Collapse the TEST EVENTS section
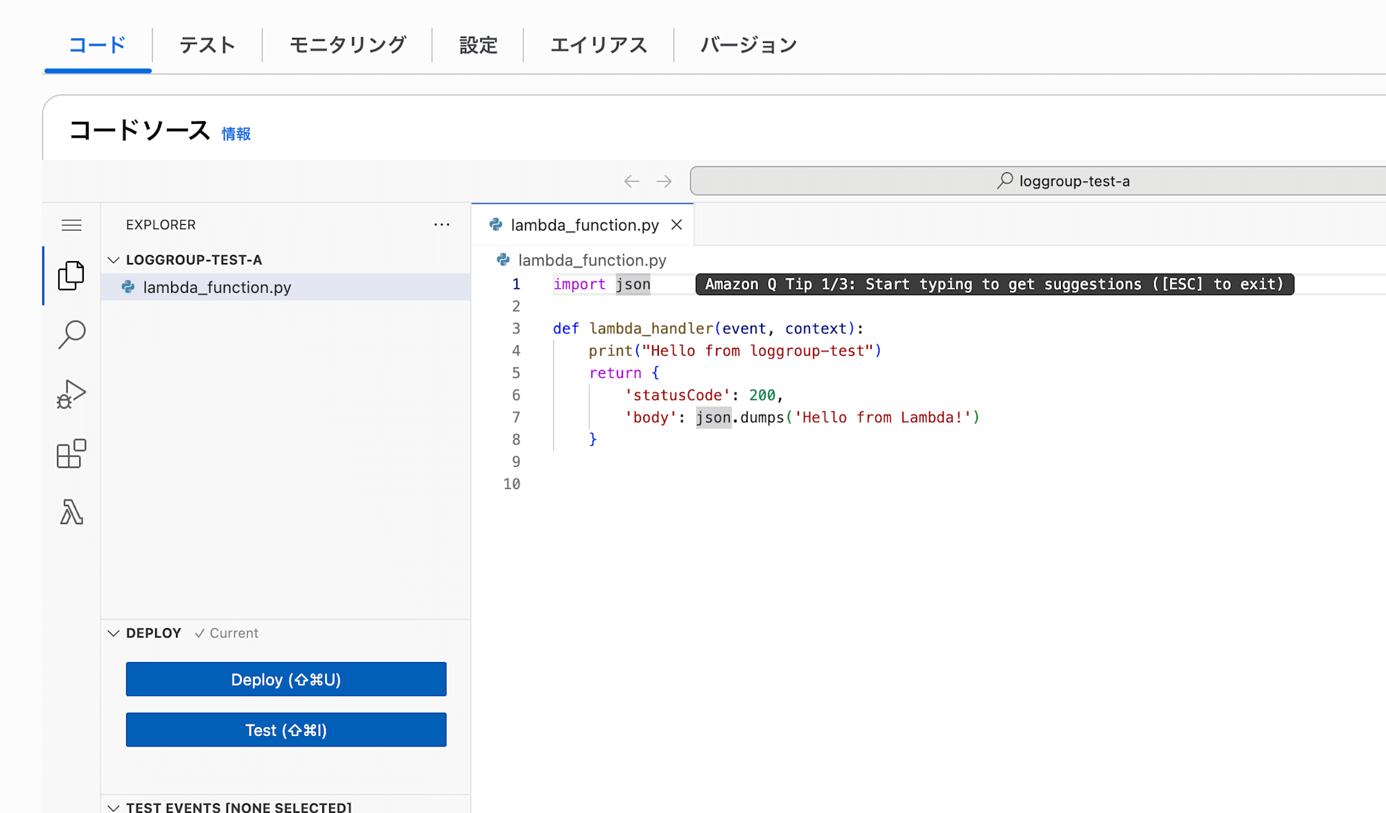The height and width of the screenshot is (813, 1386). click(114, 807)
